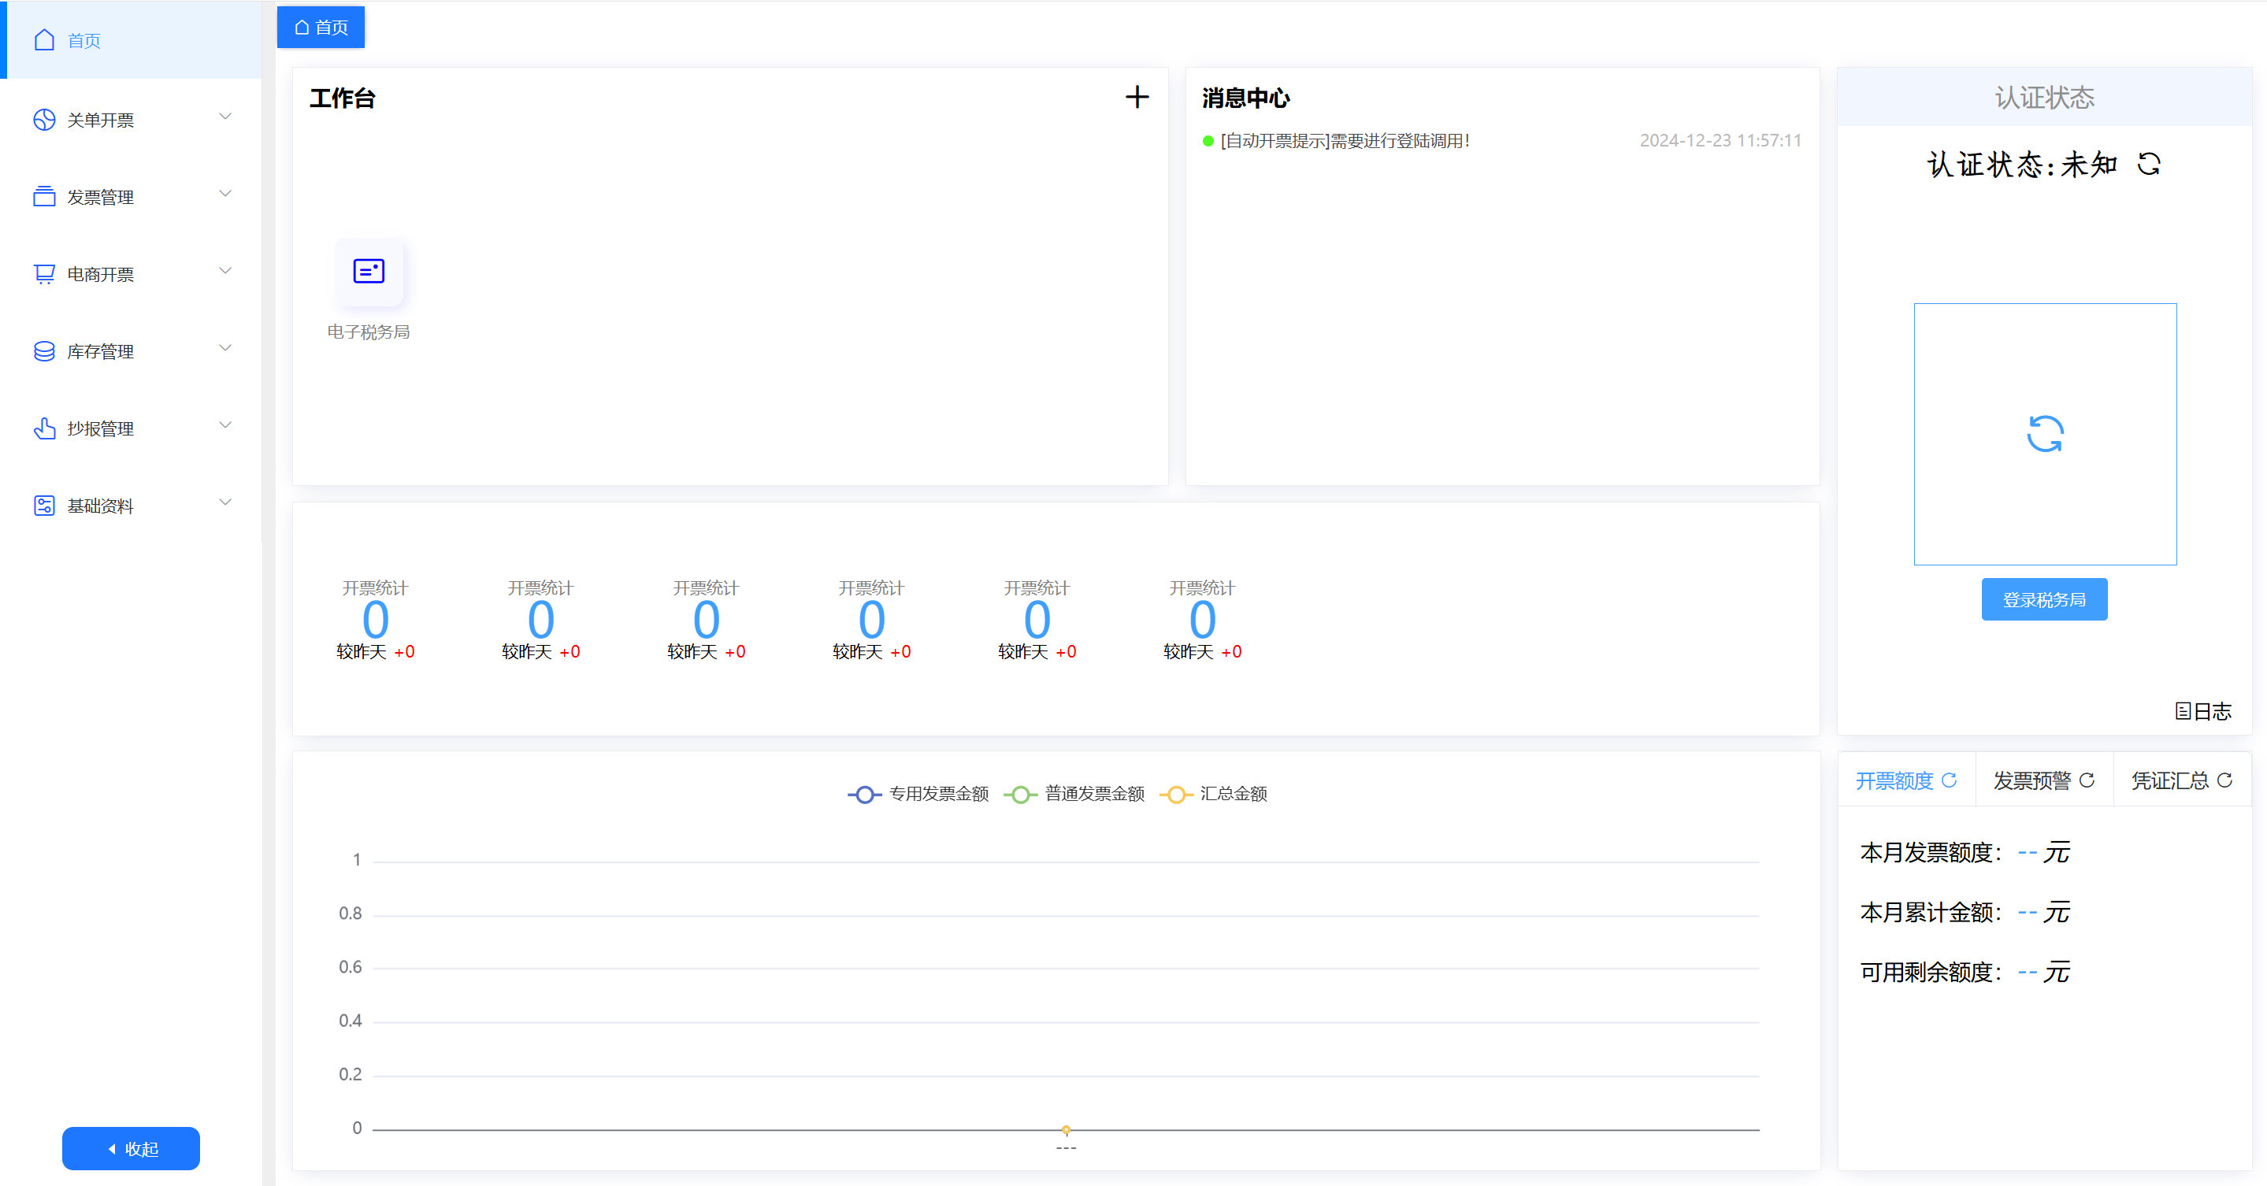
Task: Click the 库存管理 database icon
Action: coord(44,352)
